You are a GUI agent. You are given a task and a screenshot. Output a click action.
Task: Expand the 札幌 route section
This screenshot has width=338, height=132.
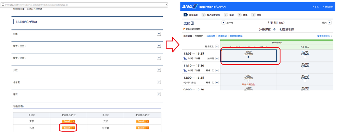point(159,34)
